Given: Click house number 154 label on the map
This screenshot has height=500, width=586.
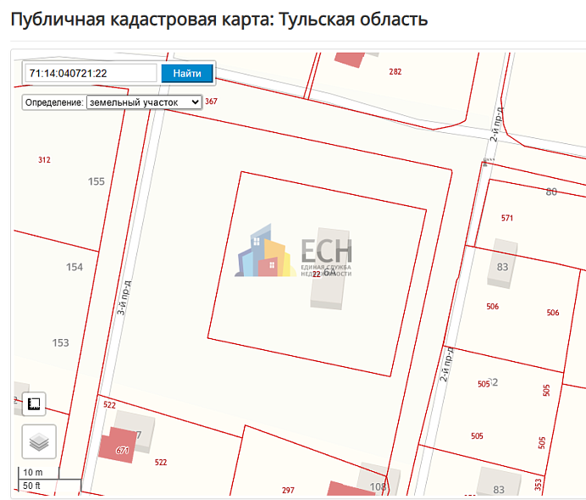Looking at the screenshot, I should (75, 267).
